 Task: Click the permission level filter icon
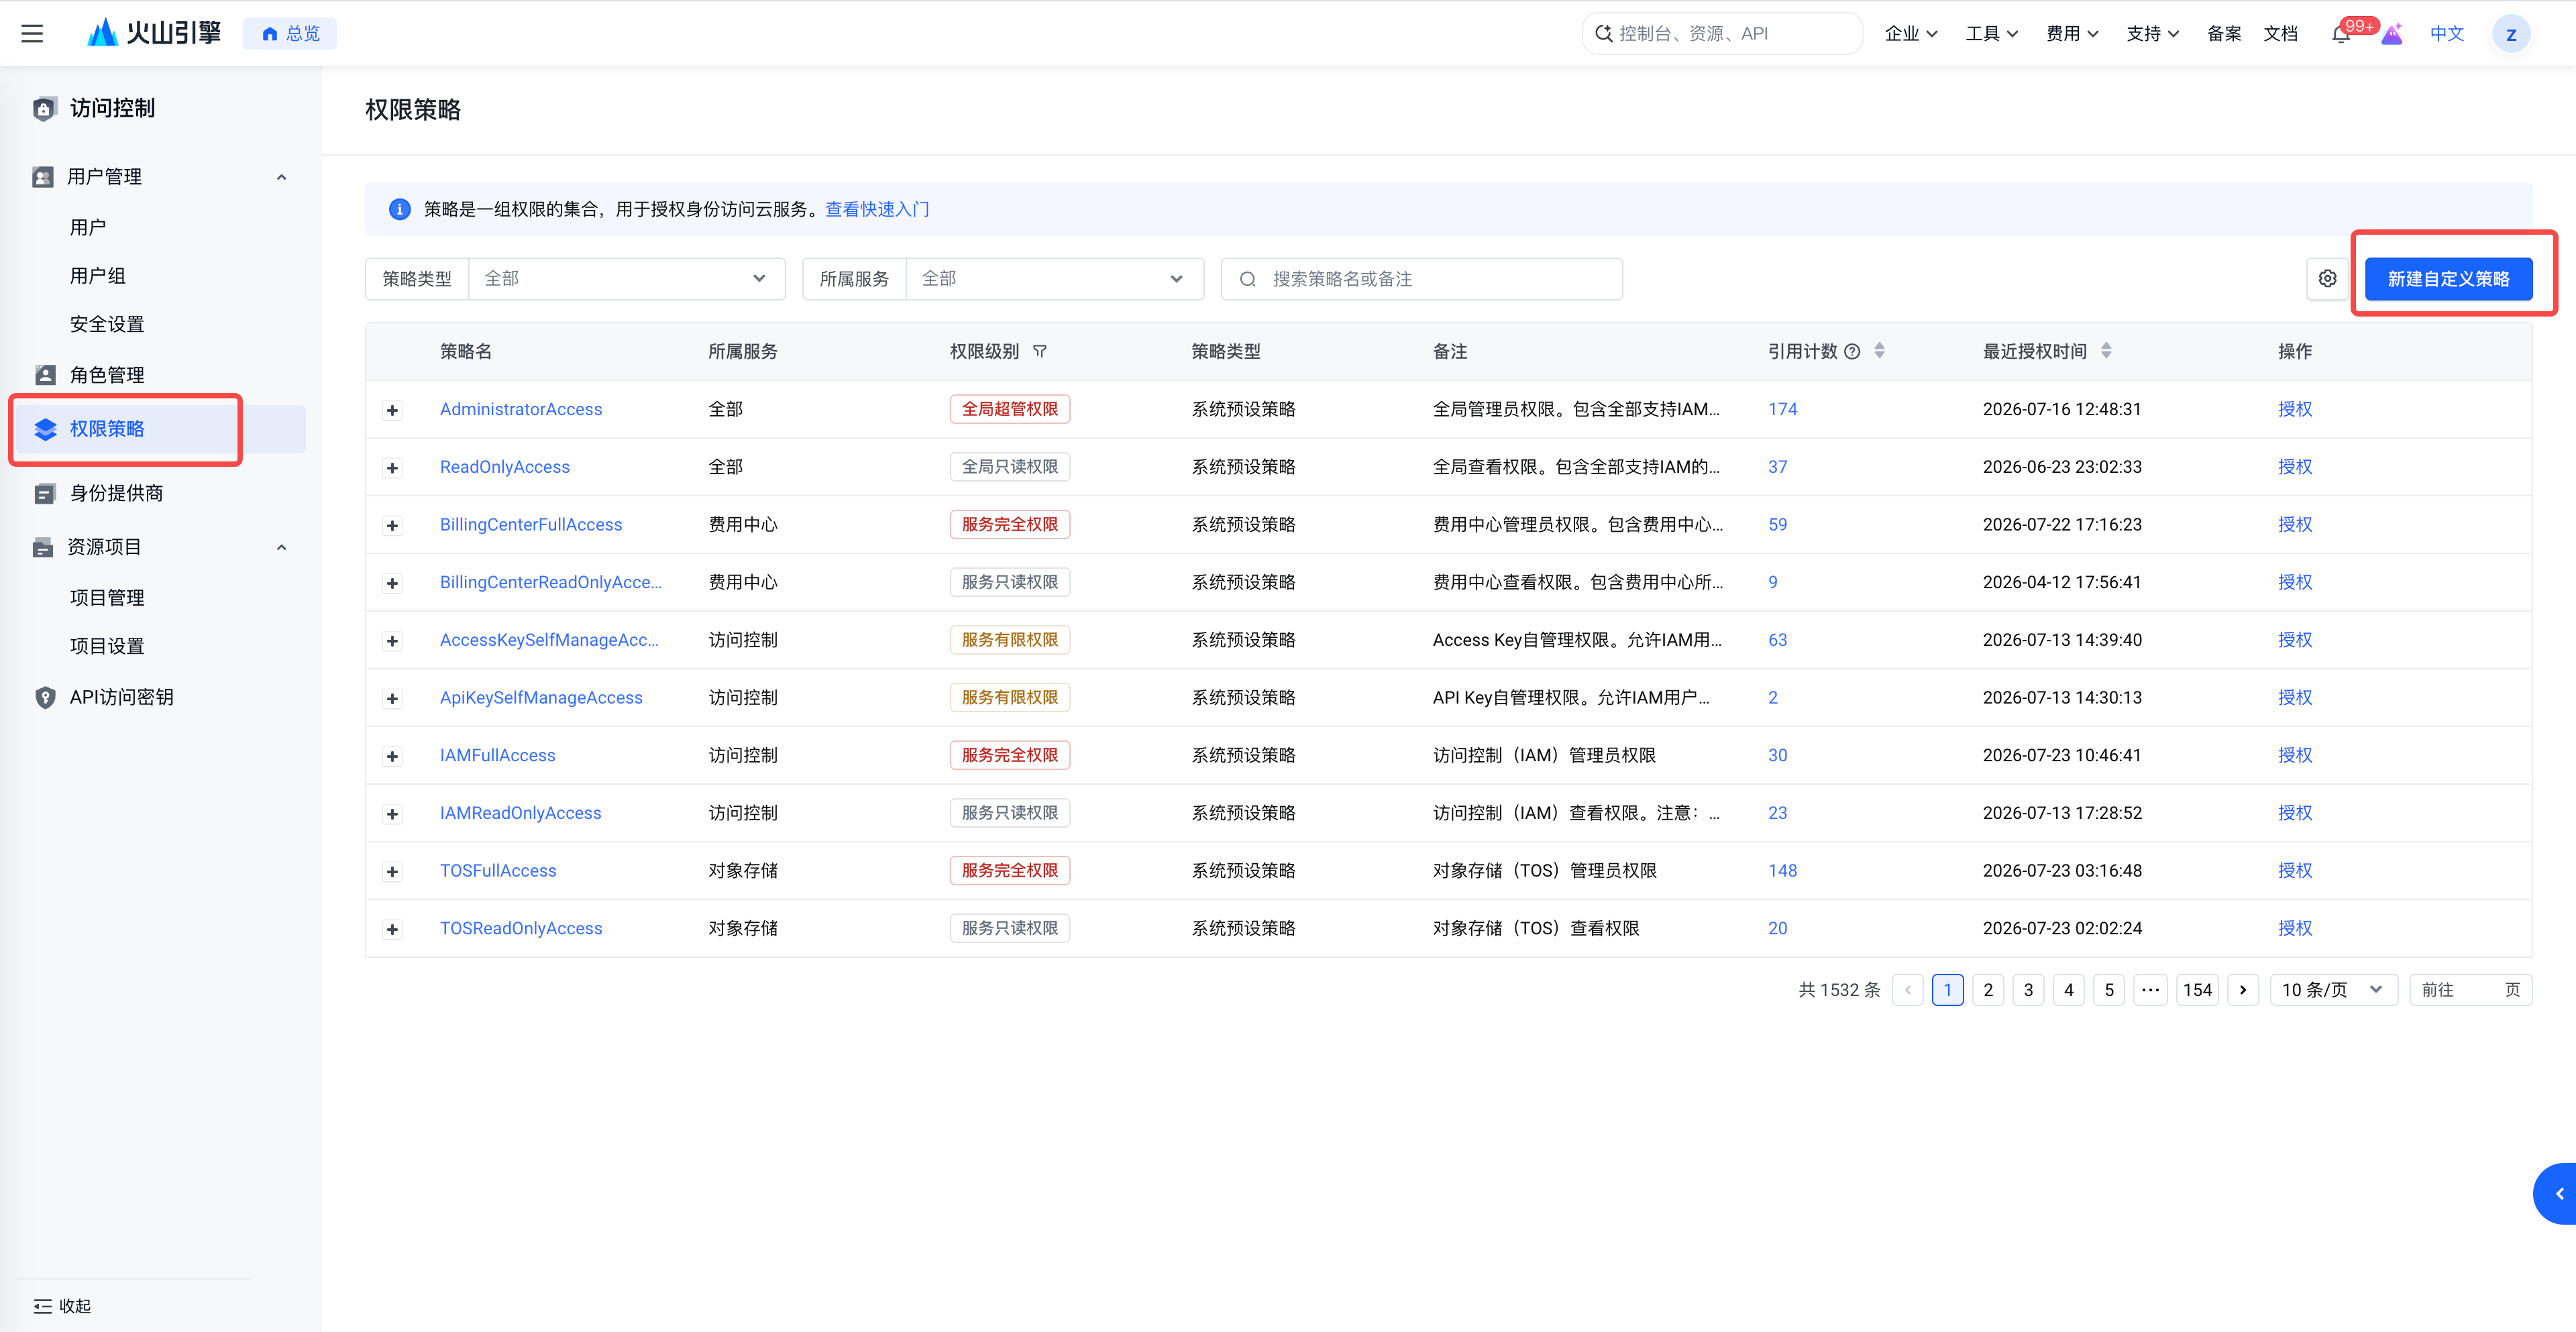tap(1040, 351)
